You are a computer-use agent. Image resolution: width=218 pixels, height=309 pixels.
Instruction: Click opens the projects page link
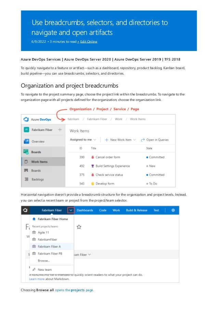pyautogui.click(x=74, y=290)
